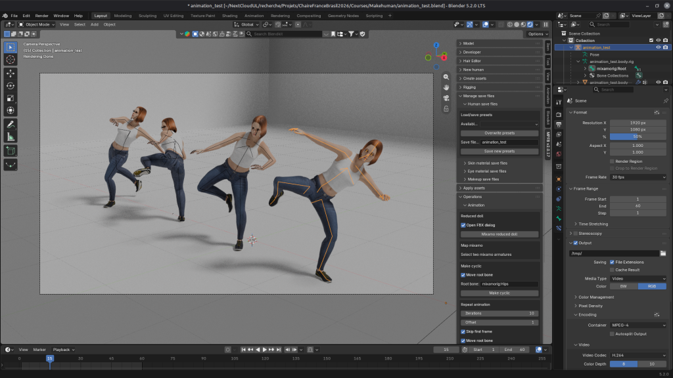
Task: Open the timeline Playback menu
Action: point(63,350)
